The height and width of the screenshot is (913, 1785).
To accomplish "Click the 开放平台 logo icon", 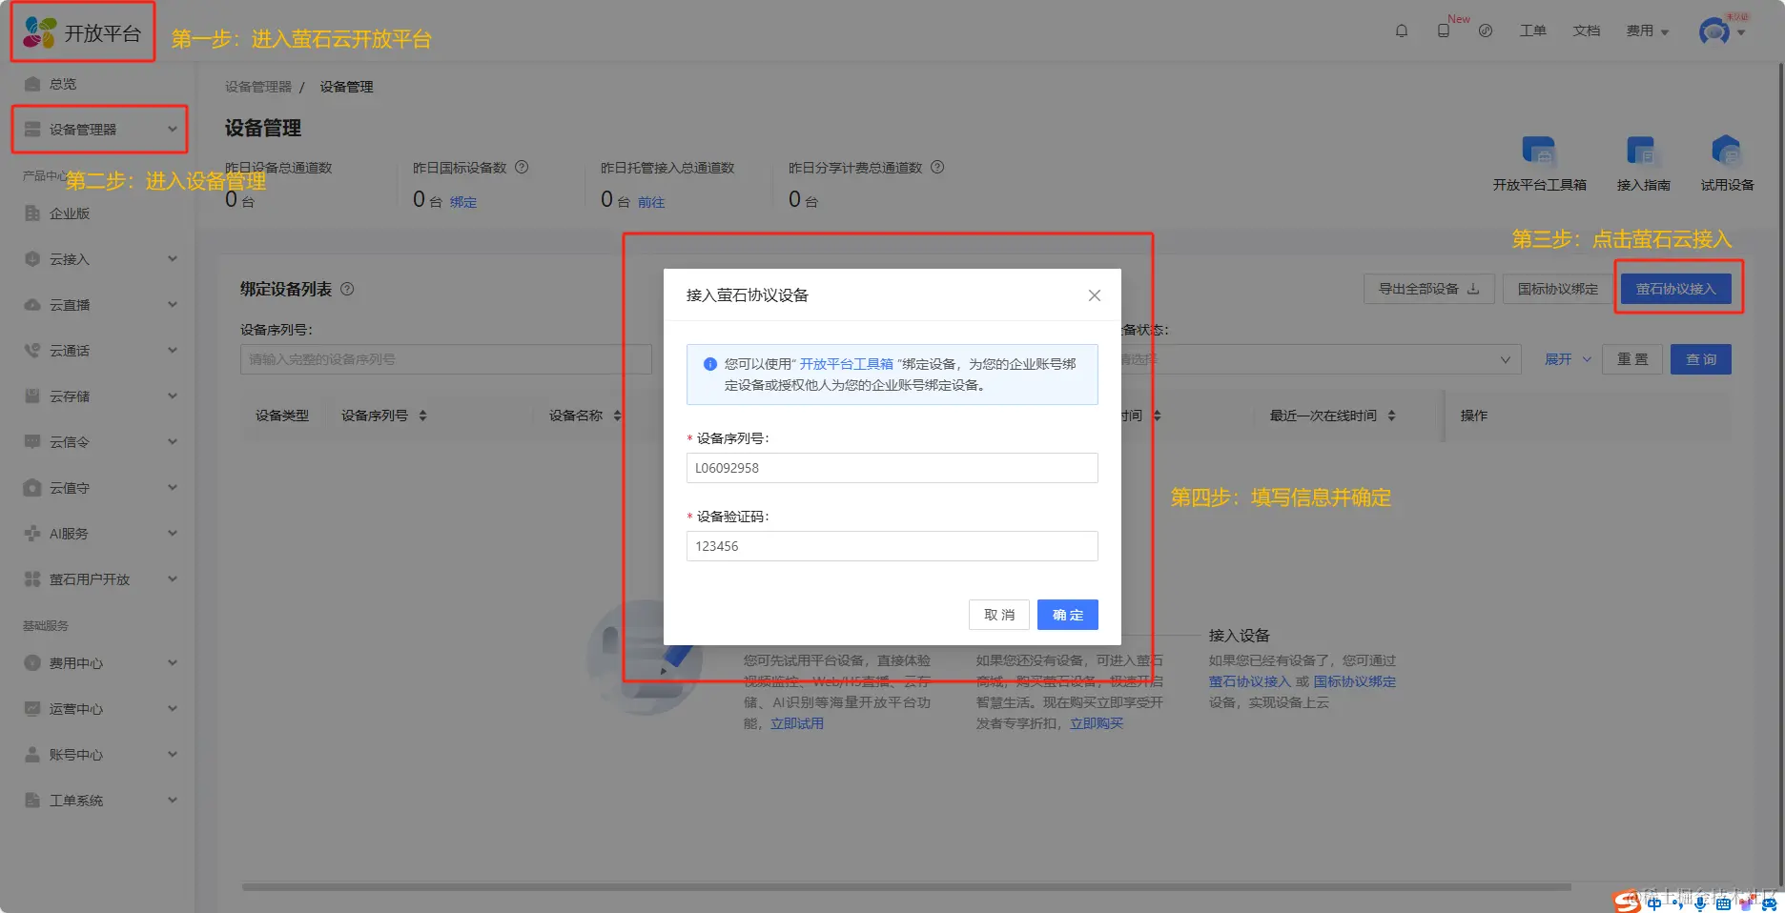I will point(40,32).
